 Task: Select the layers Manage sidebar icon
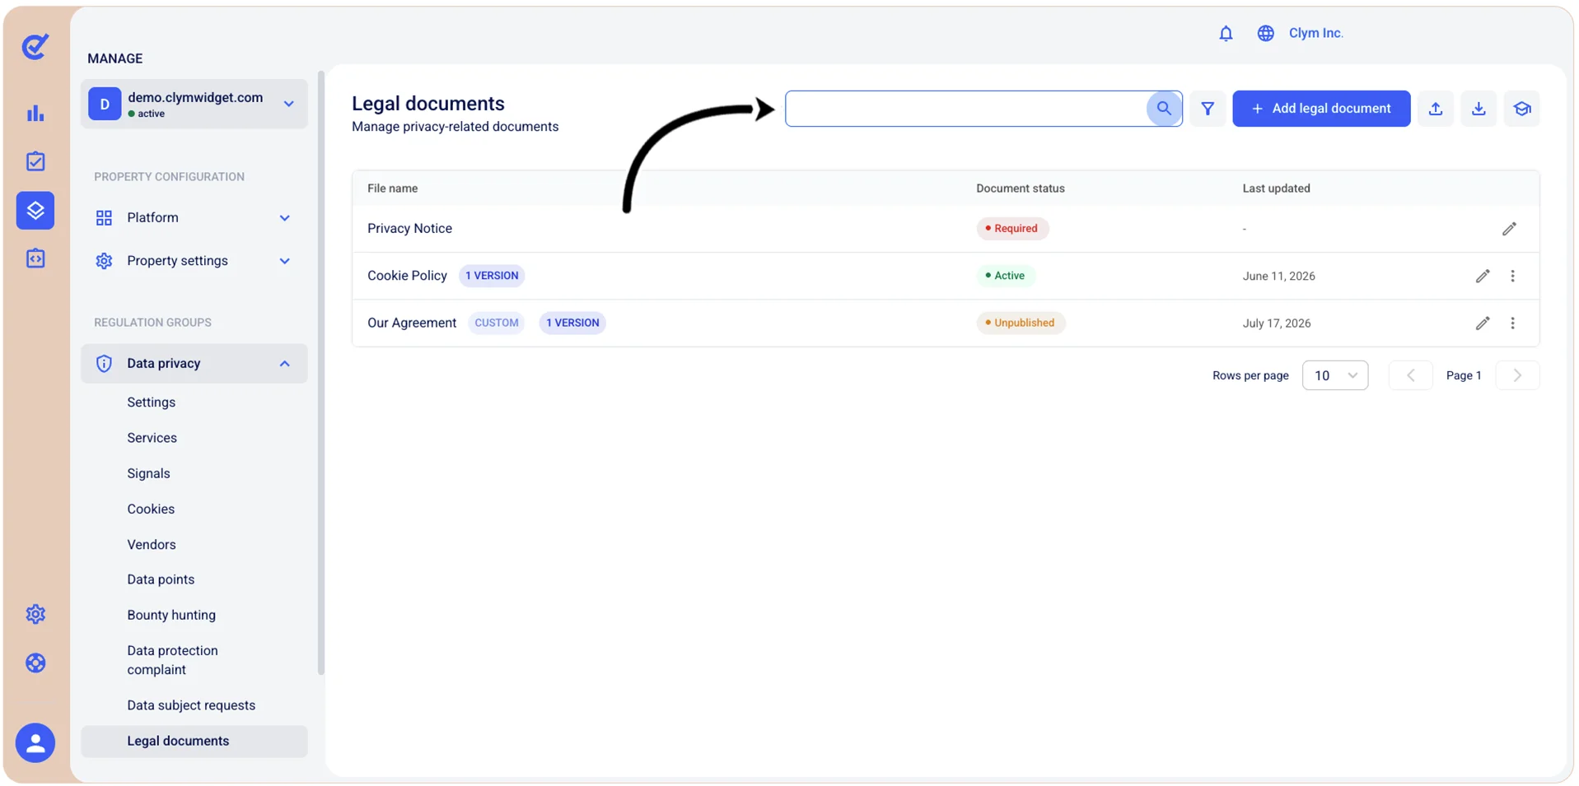point(35,211)
